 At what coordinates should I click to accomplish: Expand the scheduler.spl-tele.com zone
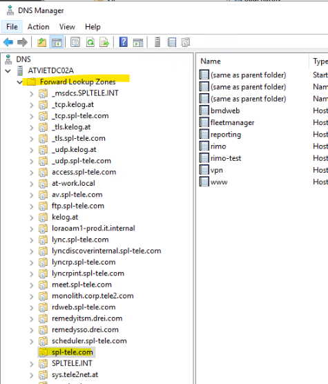(31, 341)
